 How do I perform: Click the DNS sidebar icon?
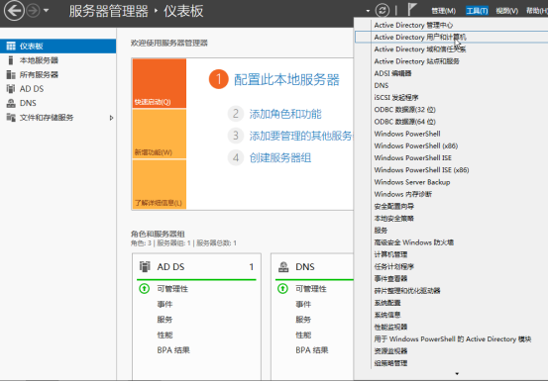pos(11,103)
